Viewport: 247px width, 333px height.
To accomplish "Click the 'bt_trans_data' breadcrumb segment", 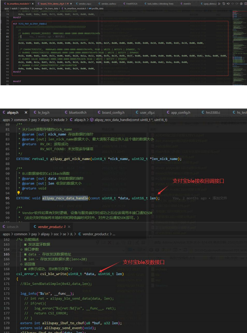I will [x=51, y=9].
